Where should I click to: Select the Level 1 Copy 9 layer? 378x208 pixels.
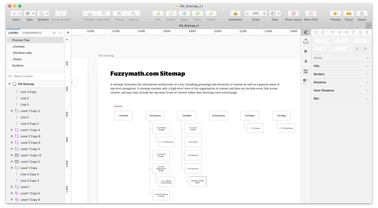click(35, 200)
